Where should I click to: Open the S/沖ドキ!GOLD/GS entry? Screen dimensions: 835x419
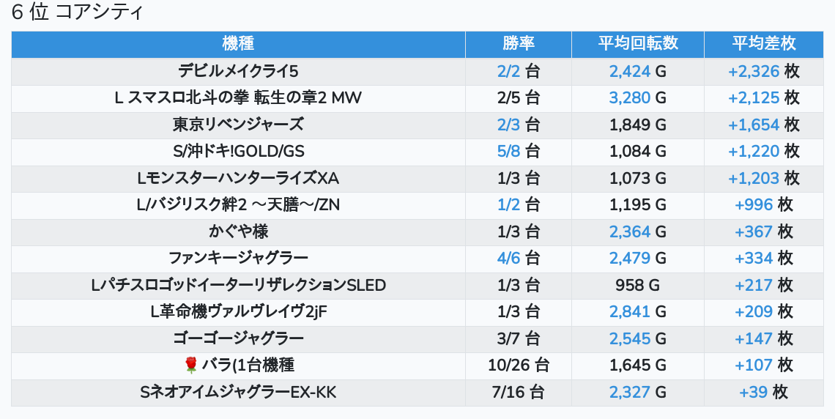[238, 152]
